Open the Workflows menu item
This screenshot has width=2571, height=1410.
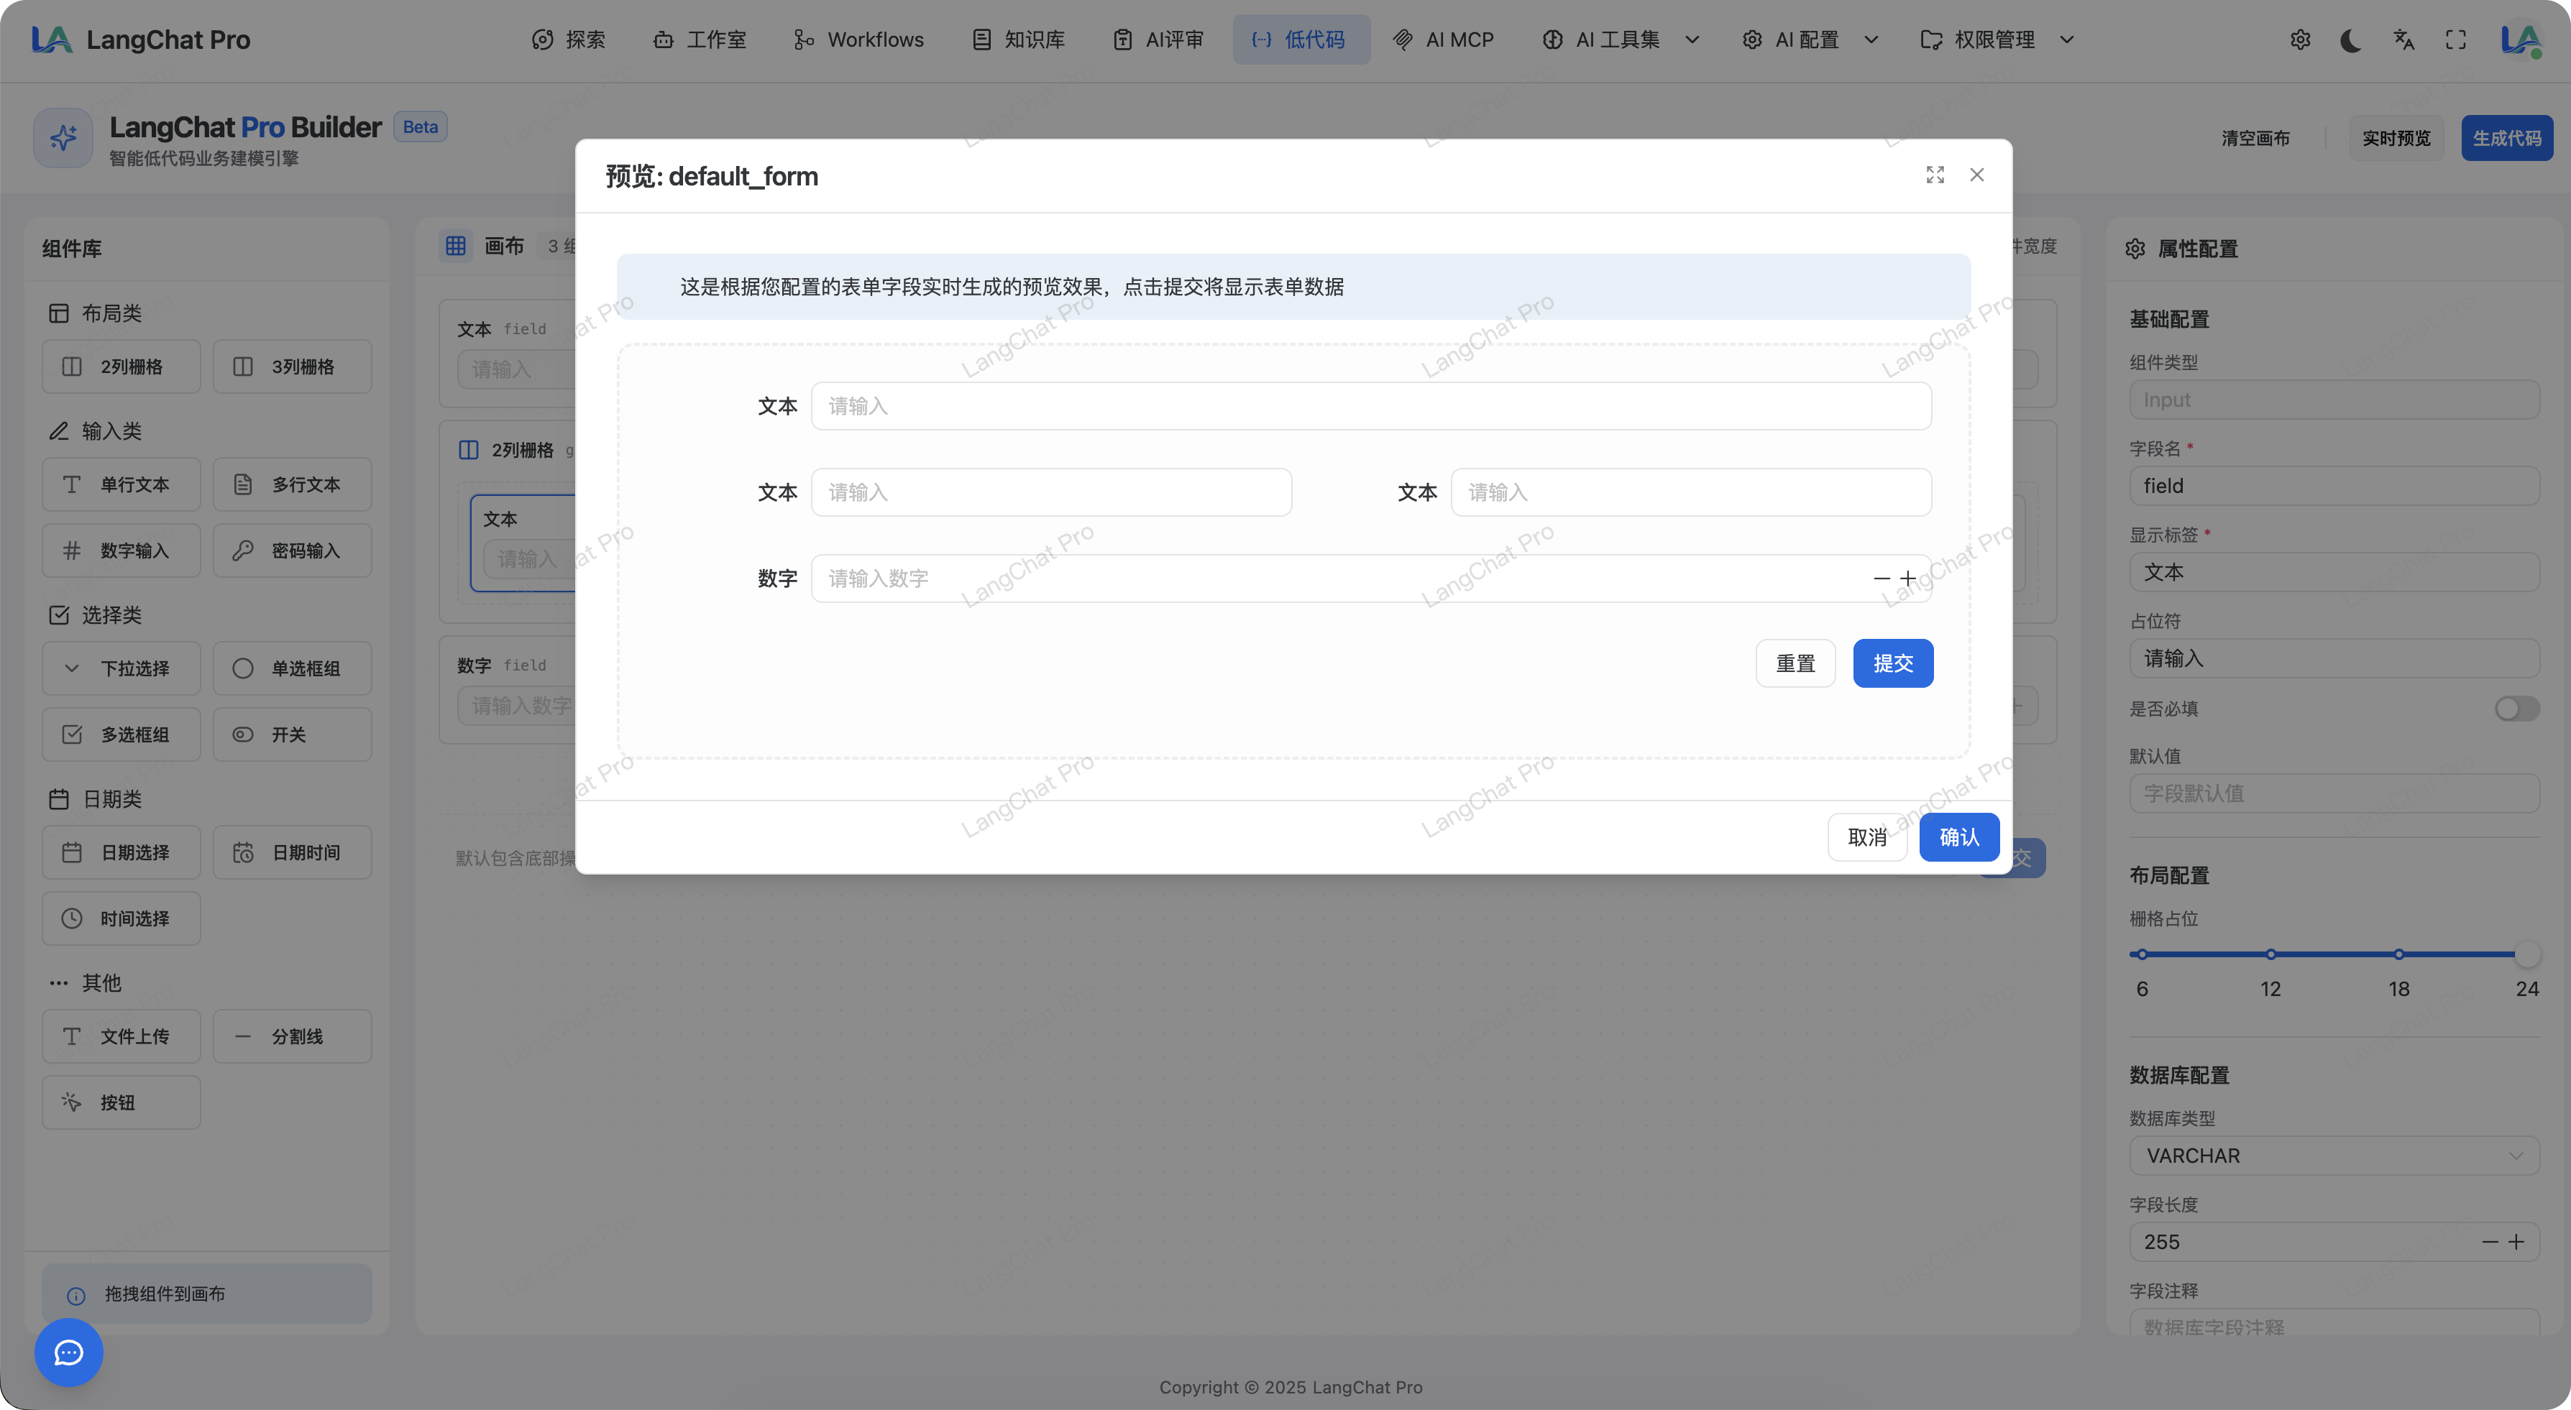(x=859, y=40)
